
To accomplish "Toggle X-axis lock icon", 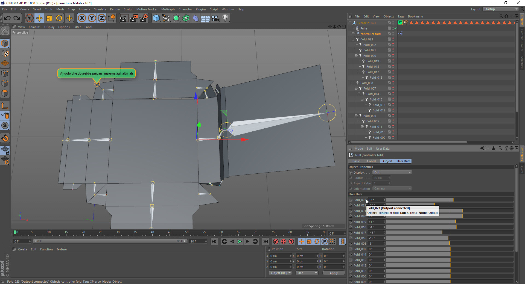I will 82,18.
